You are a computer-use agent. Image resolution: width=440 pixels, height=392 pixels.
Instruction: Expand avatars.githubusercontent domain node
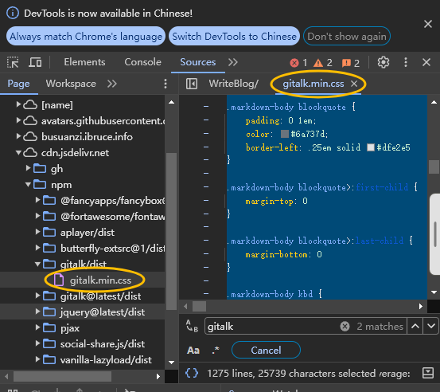pyautogui.click(x=18, y=121)
